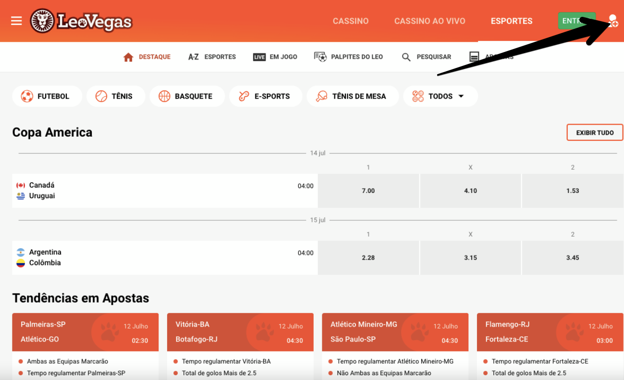Click the all sports icon in Todos
Image resolution: width=624 pixels, height=380 pixels.
click(x=418, y=96)
